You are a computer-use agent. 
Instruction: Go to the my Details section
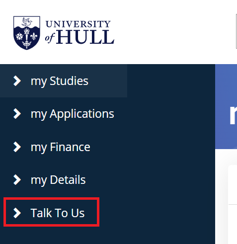(x=58, y=180)
